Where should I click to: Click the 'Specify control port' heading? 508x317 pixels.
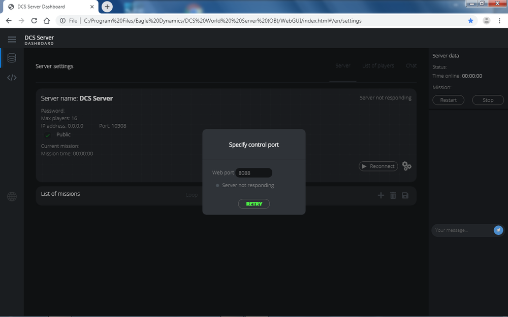click(253, 145)
